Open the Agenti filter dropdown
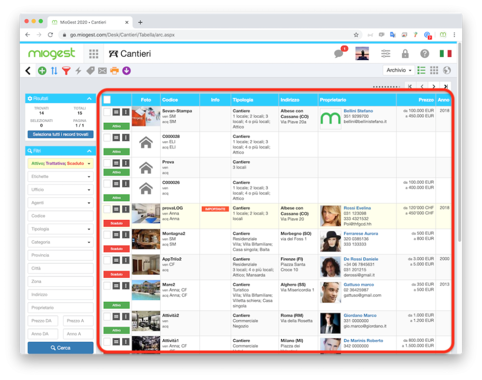Image resolution: width=482 pixels, height=380 pixels. click(61, 203)
